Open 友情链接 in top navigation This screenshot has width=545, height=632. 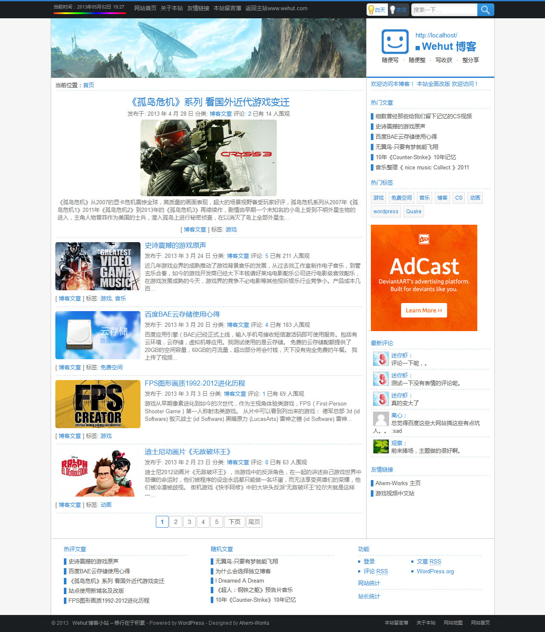(x=198, y=8)
